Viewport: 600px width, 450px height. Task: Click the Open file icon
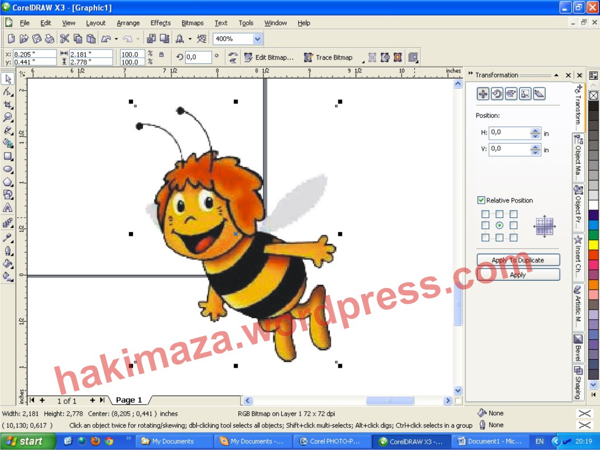pos(24,39)
